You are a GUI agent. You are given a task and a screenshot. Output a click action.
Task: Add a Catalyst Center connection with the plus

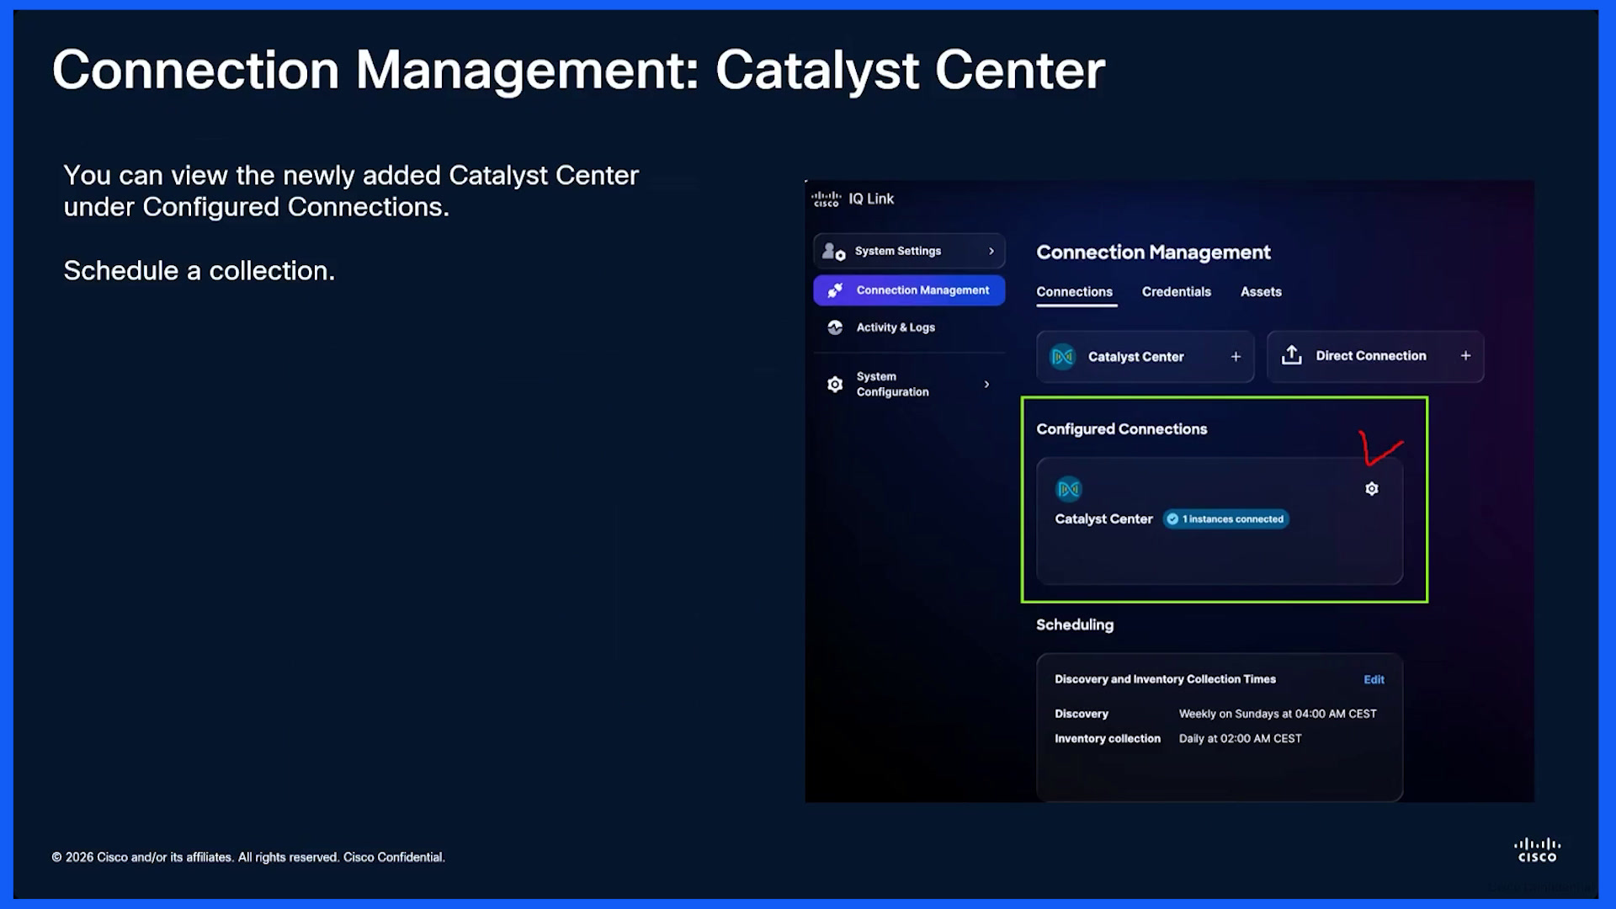1236,357
